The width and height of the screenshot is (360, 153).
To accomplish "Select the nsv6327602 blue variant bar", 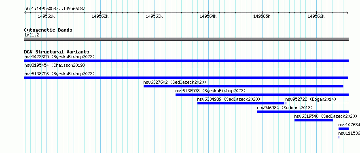I will pos(244,86).
